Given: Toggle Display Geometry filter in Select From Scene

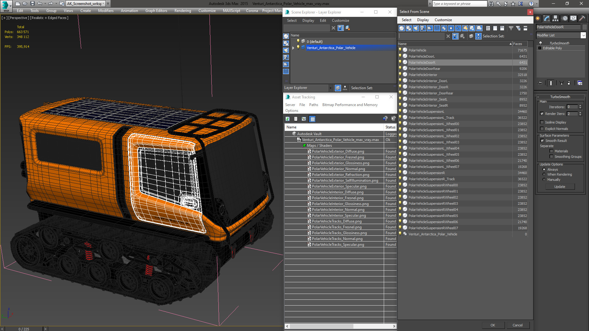Looking at the screenshot, I should tap(402, 28).
